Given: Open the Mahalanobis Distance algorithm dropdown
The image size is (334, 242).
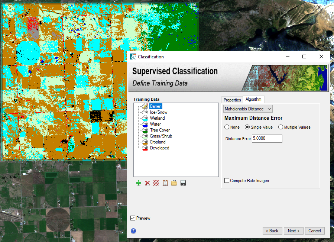Looking at the screenshot, I should 248,109.
